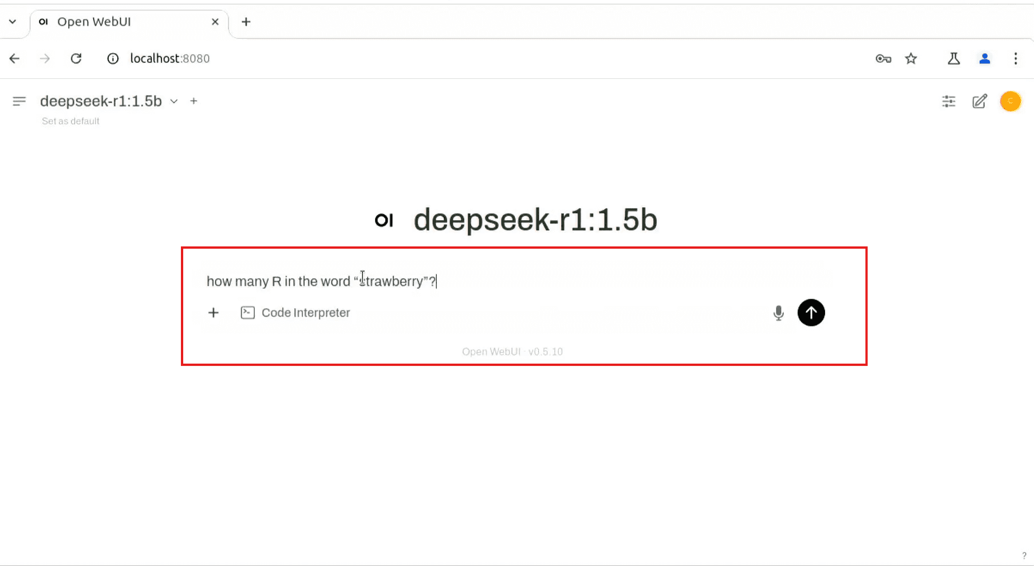Reload the page with the refresh icon
Image resolution: width=1034 pixels, height=566 pixels.
[x=76, y=58]
